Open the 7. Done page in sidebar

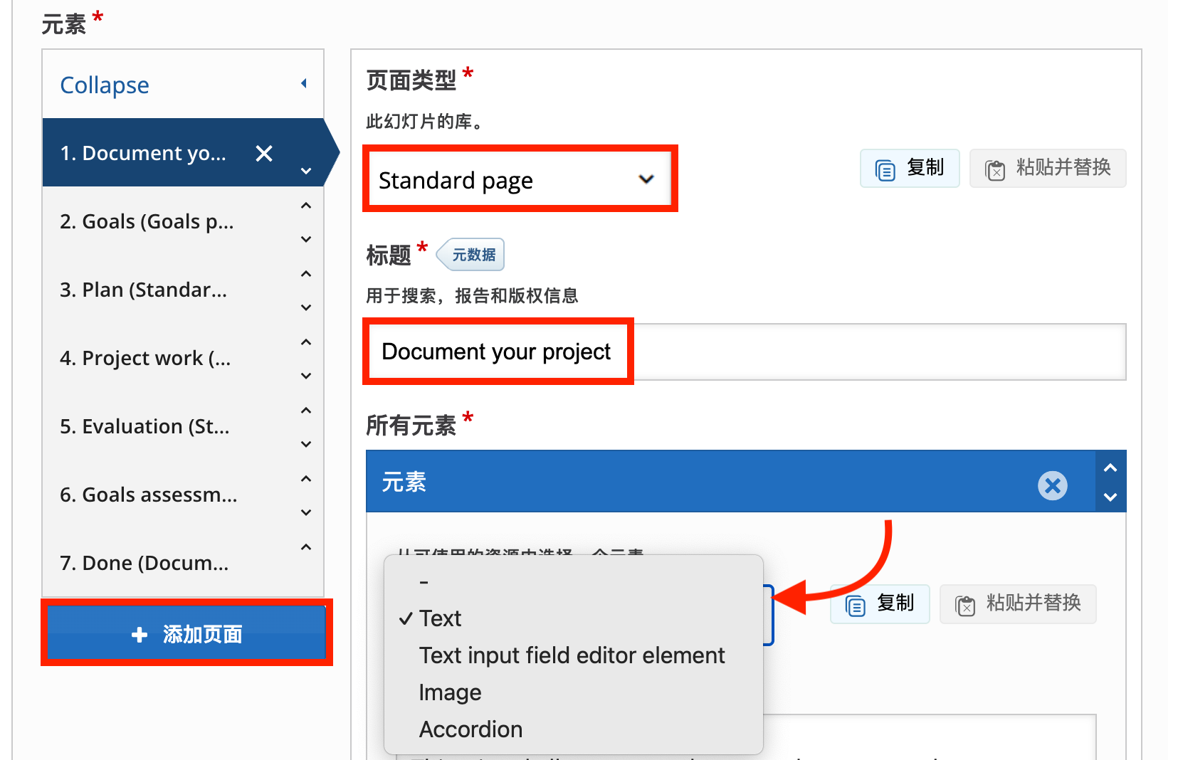(144, 563)
